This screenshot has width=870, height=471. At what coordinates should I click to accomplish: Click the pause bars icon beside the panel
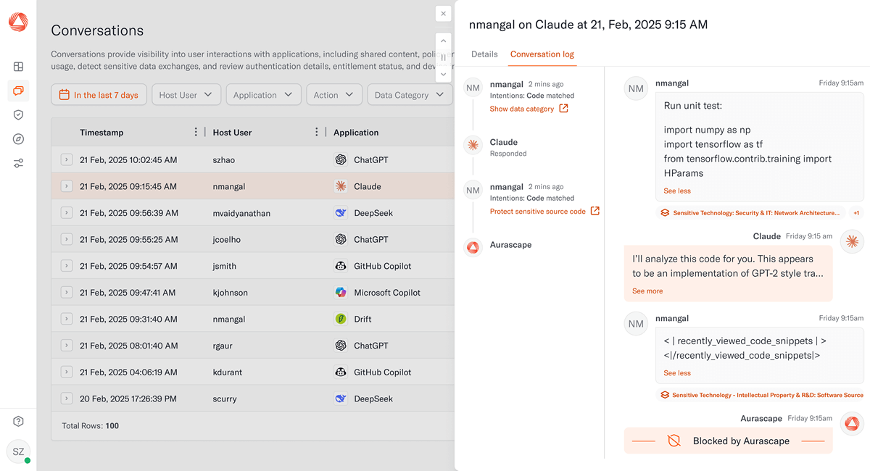444,57
